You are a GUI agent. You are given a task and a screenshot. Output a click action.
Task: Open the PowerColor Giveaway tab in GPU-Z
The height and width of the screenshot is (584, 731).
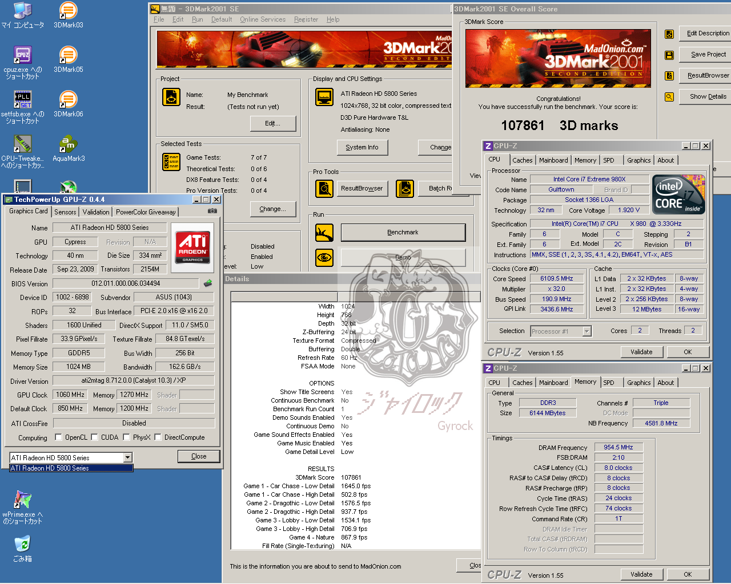click(x=146, y=212)
